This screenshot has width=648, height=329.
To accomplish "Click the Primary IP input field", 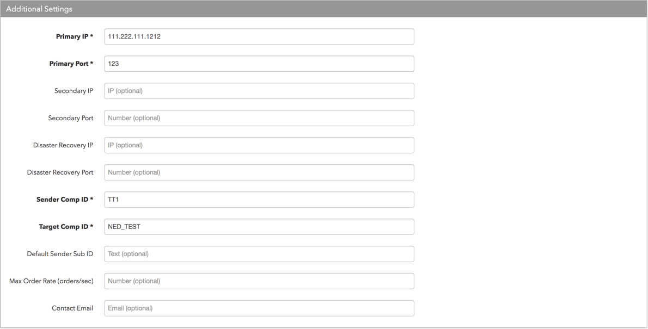I will click(x=259, y=36).
